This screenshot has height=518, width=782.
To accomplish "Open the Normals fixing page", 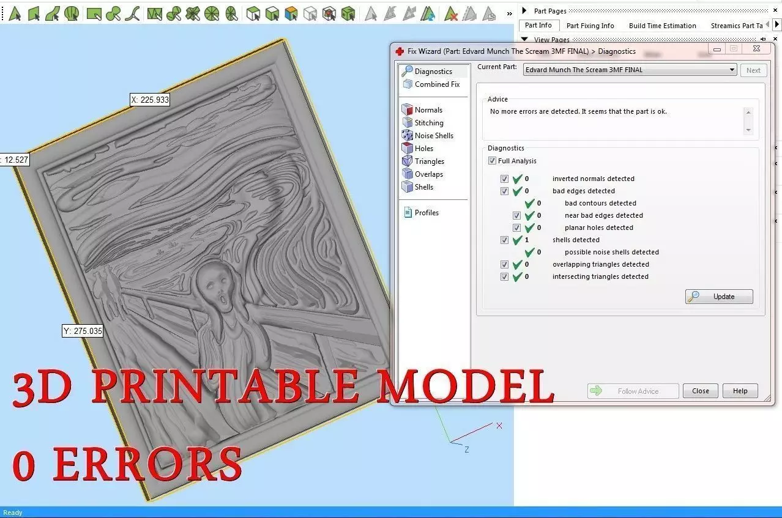I will [x=422, y=110].
